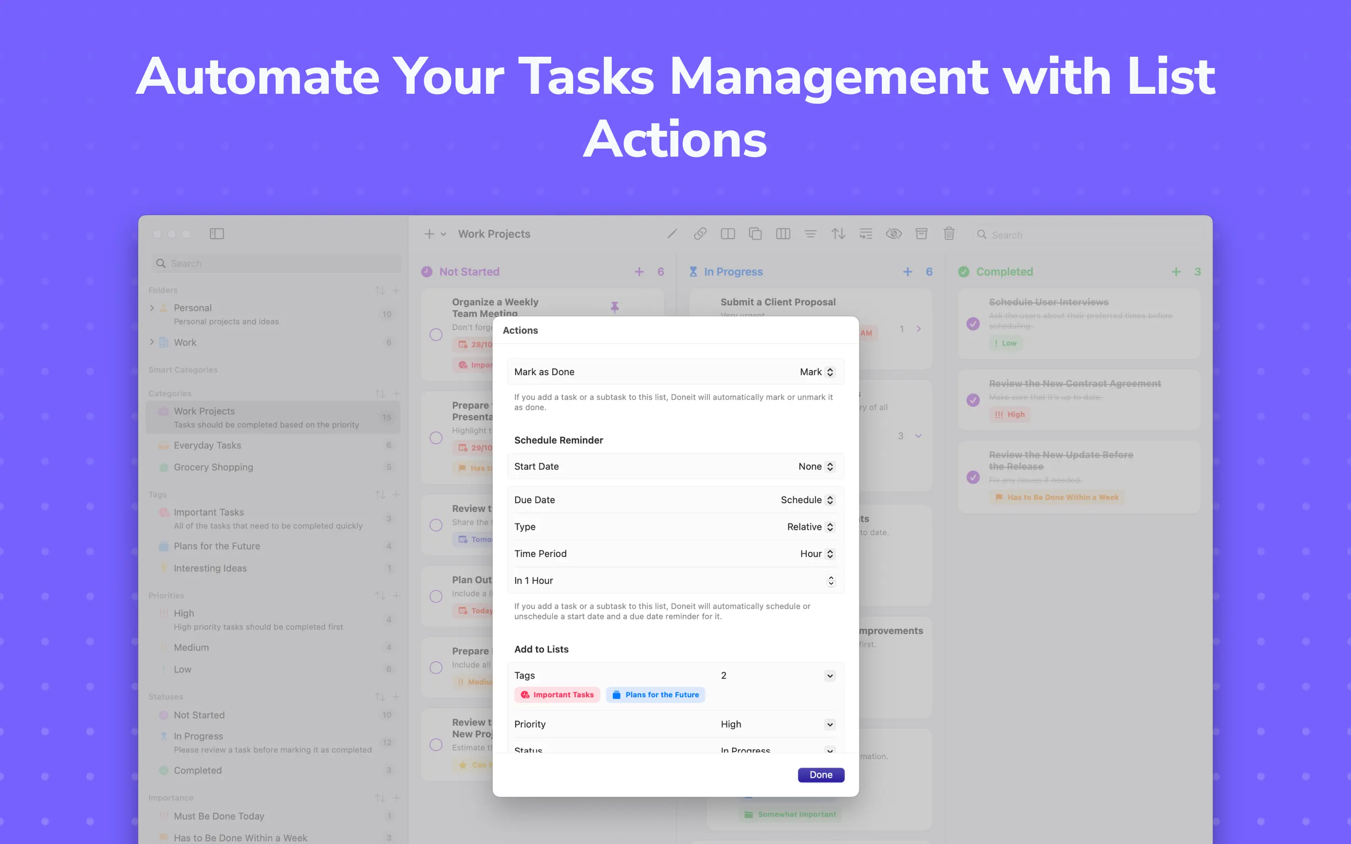Click the plus button in the Completed column
Image resolution: width=1351 pixels, height=844 pixels.
[1176, 272]
